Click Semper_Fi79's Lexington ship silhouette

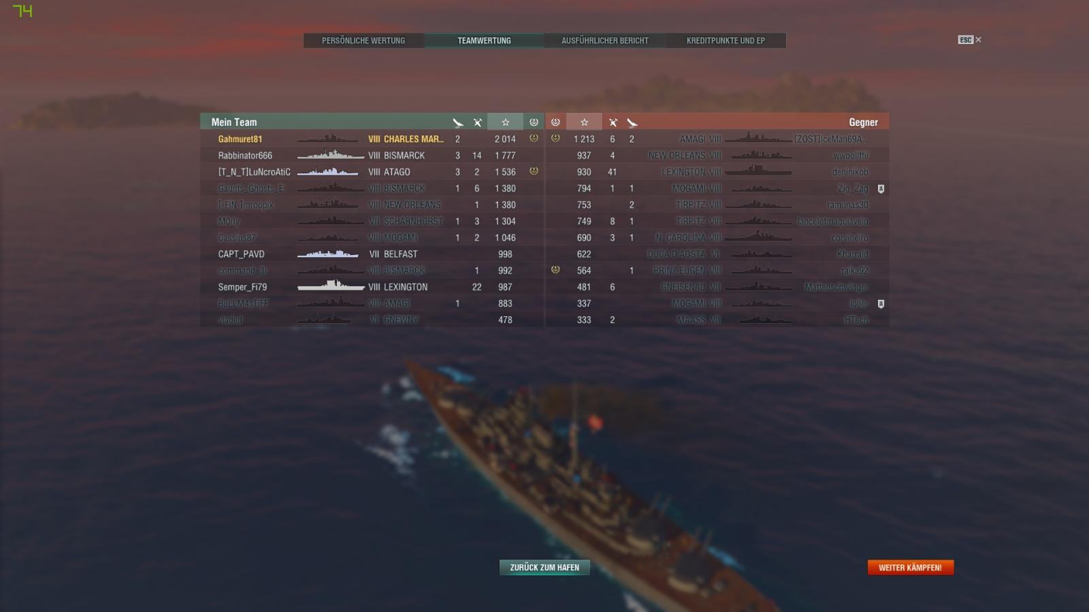tap(331, 286)
